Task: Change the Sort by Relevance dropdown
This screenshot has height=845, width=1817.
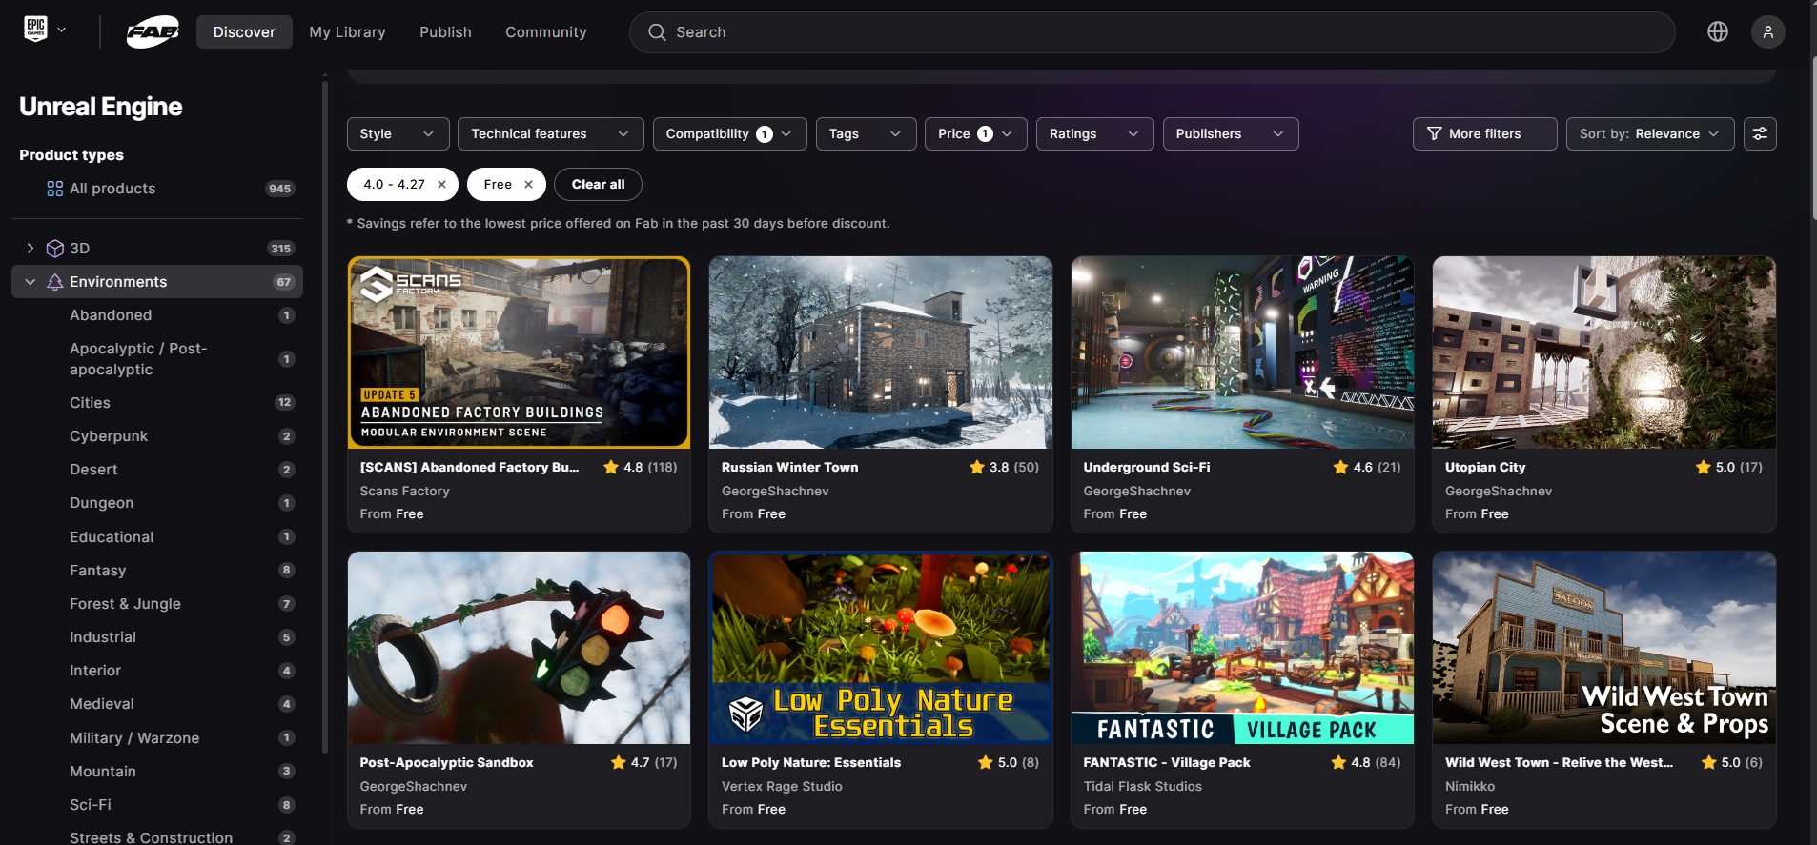Action: [1650, 133]
